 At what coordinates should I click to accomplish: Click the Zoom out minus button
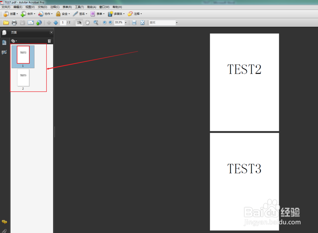105,23
